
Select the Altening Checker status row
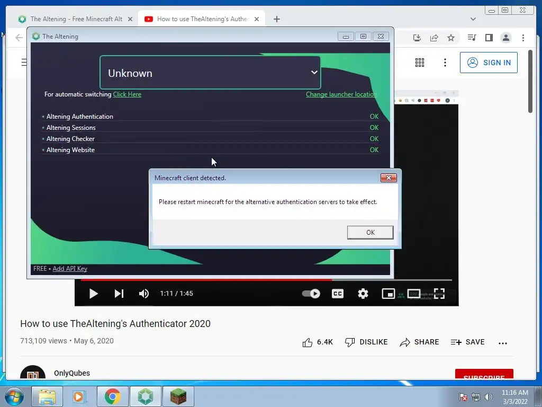[210, 138]
